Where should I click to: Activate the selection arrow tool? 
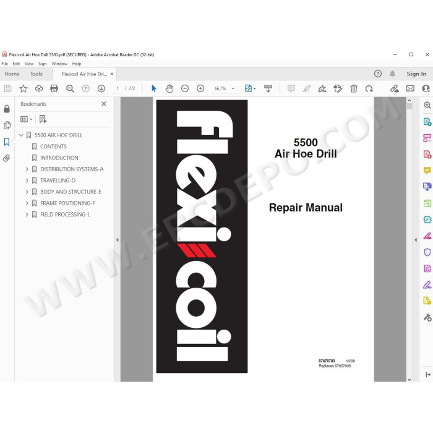point(154,88)
